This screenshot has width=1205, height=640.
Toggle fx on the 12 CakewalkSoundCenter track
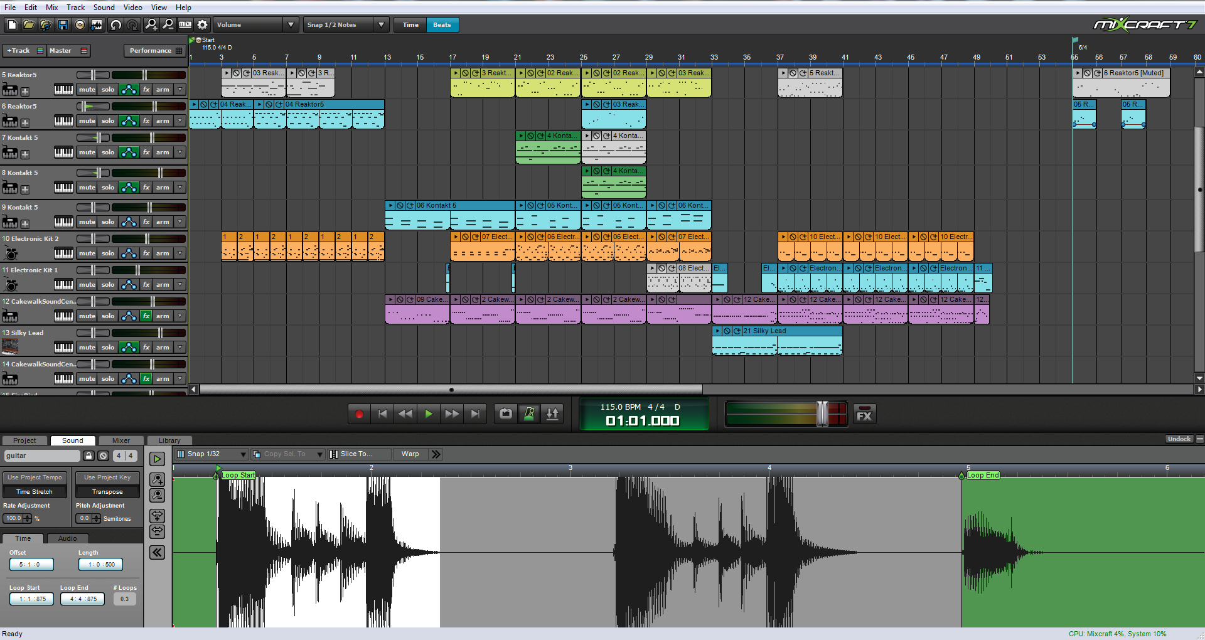click(146, 316)
